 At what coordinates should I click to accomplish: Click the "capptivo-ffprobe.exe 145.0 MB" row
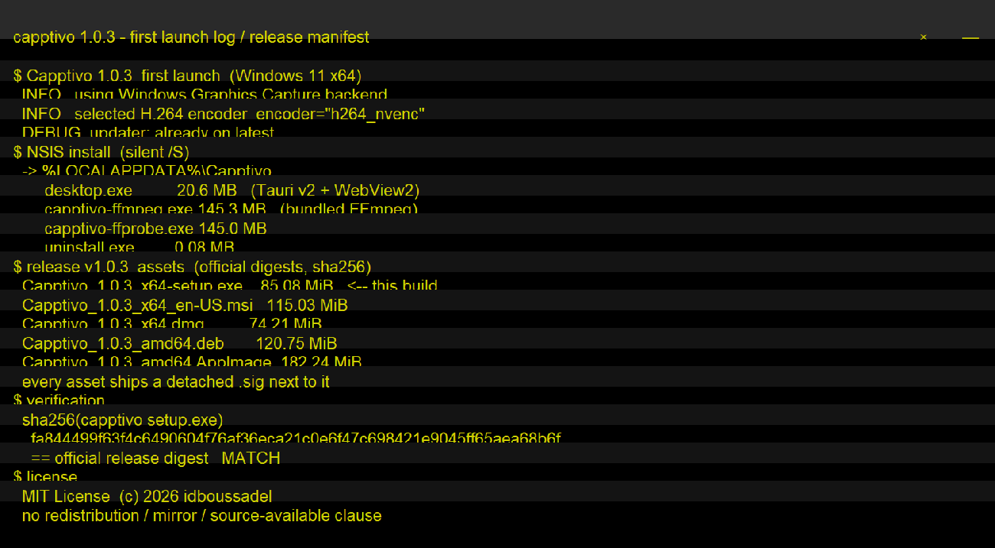point(155,229)
